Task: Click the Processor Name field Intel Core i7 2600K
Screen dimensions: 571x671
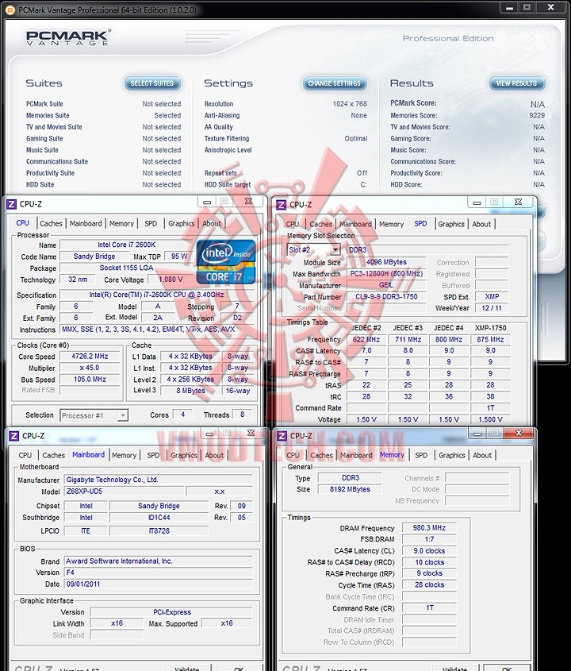Action: pos(126,245)
